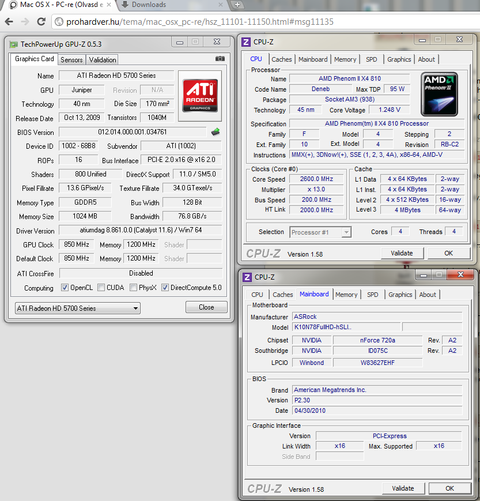This screenshot has height=501, width=480.
Task: Click the BIOS save chip icon in GPU-Z
Action: (x=216, y=131)
